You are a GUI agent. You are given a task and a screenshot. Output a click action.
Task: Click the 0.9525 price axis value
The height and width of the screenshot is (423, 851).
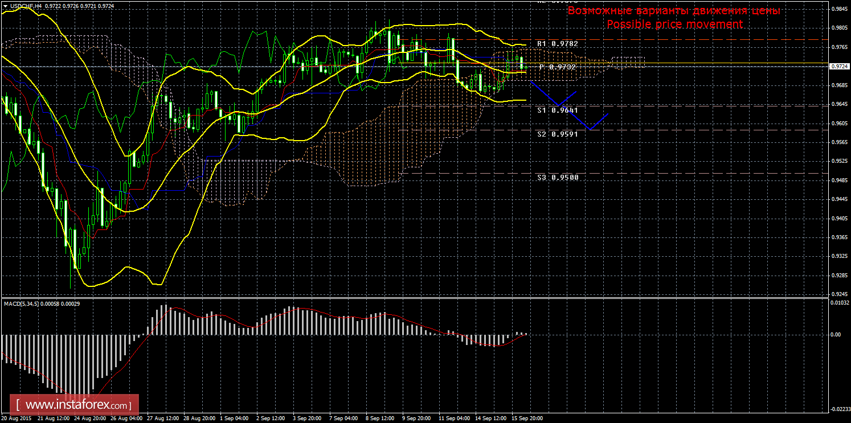click(838, 161)
